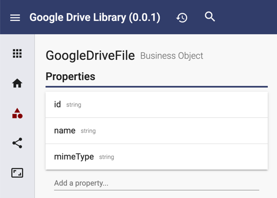
Task: Click the search magnifier icon
Action: point(210,17)
